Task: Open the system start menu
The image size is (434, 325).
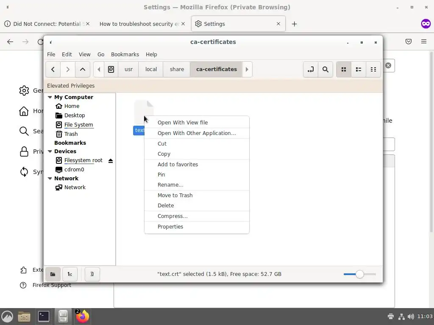Action: point(7,317)
